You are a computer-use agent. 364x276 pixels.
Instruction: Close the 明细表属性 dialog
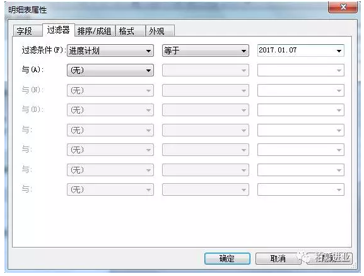[x=343, y=7]
